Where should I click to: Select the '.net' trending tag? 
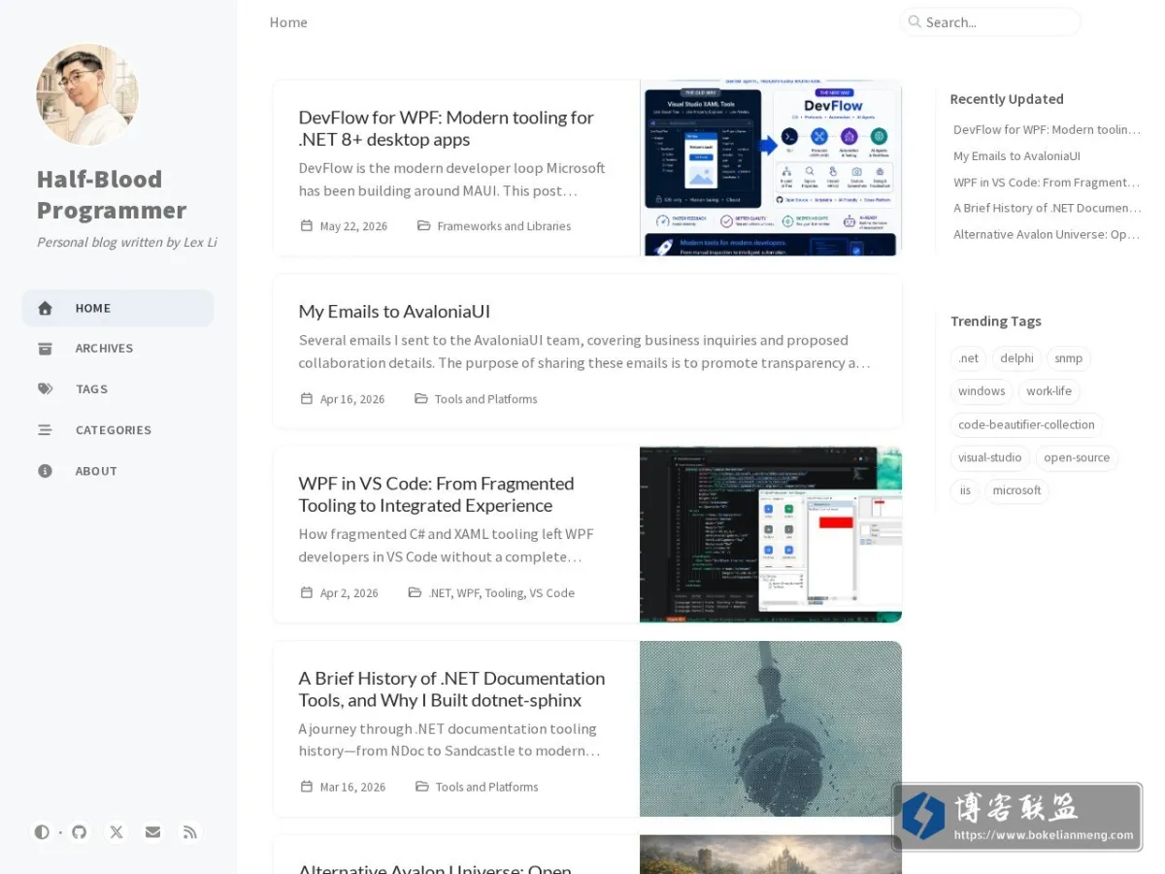tap(969, 358)
